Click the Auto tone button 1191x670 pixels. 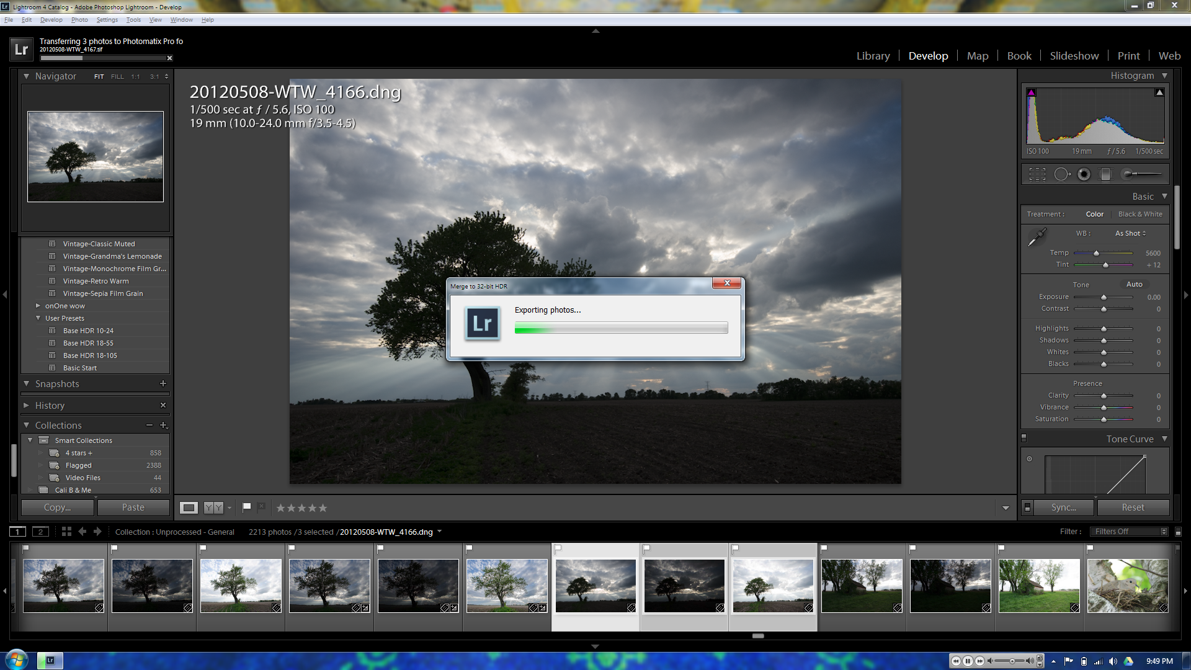click(x=1134, y=284)
